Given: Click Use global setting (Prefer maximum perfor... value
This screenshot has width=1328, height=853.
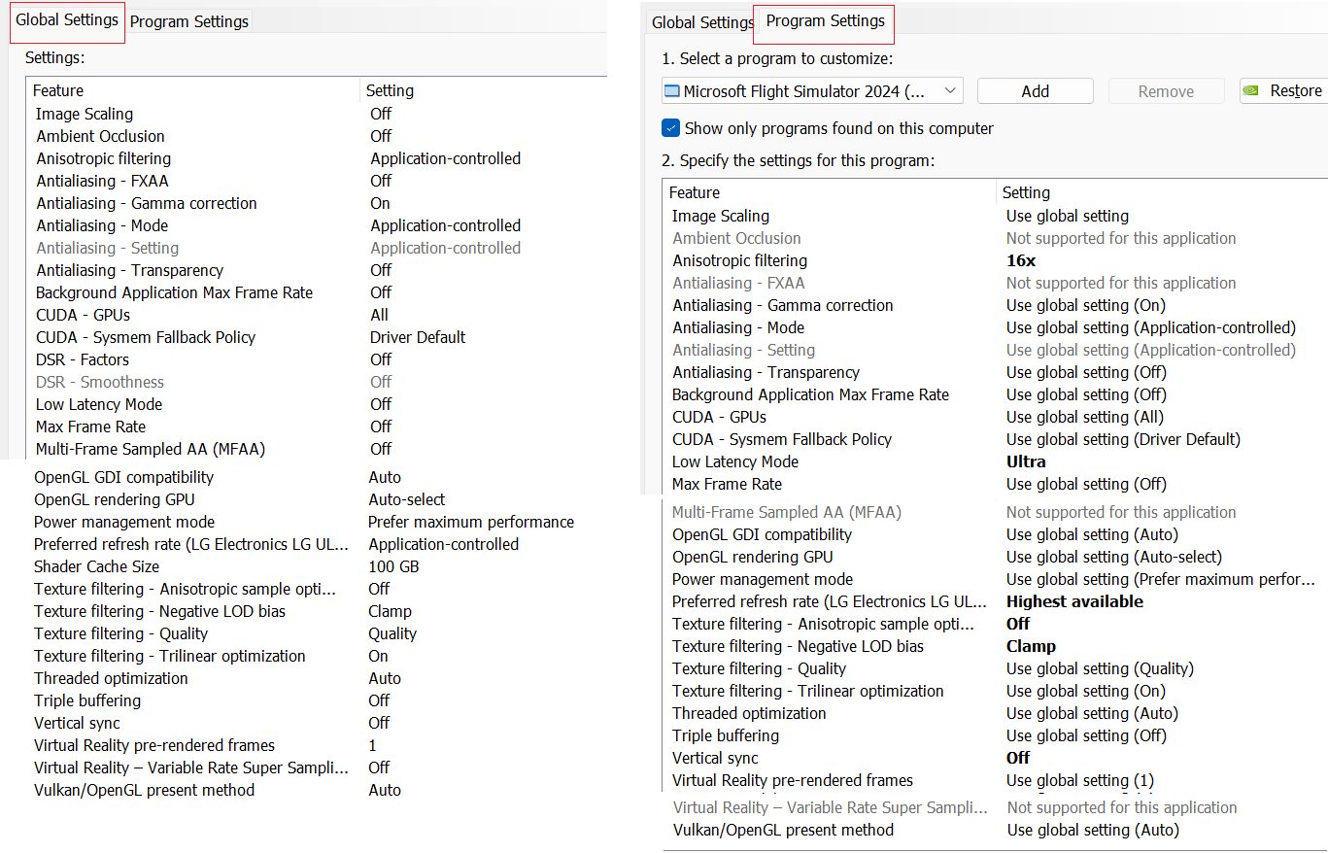Looking at the screenshot, I should tap(1160, 579).
